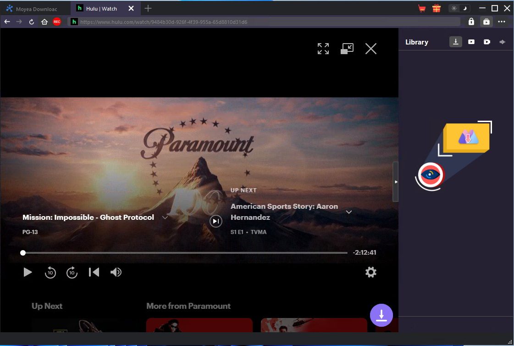514x346 pixels.
Task: Click the padlock icon in toolbar
Action: point(471,22)
